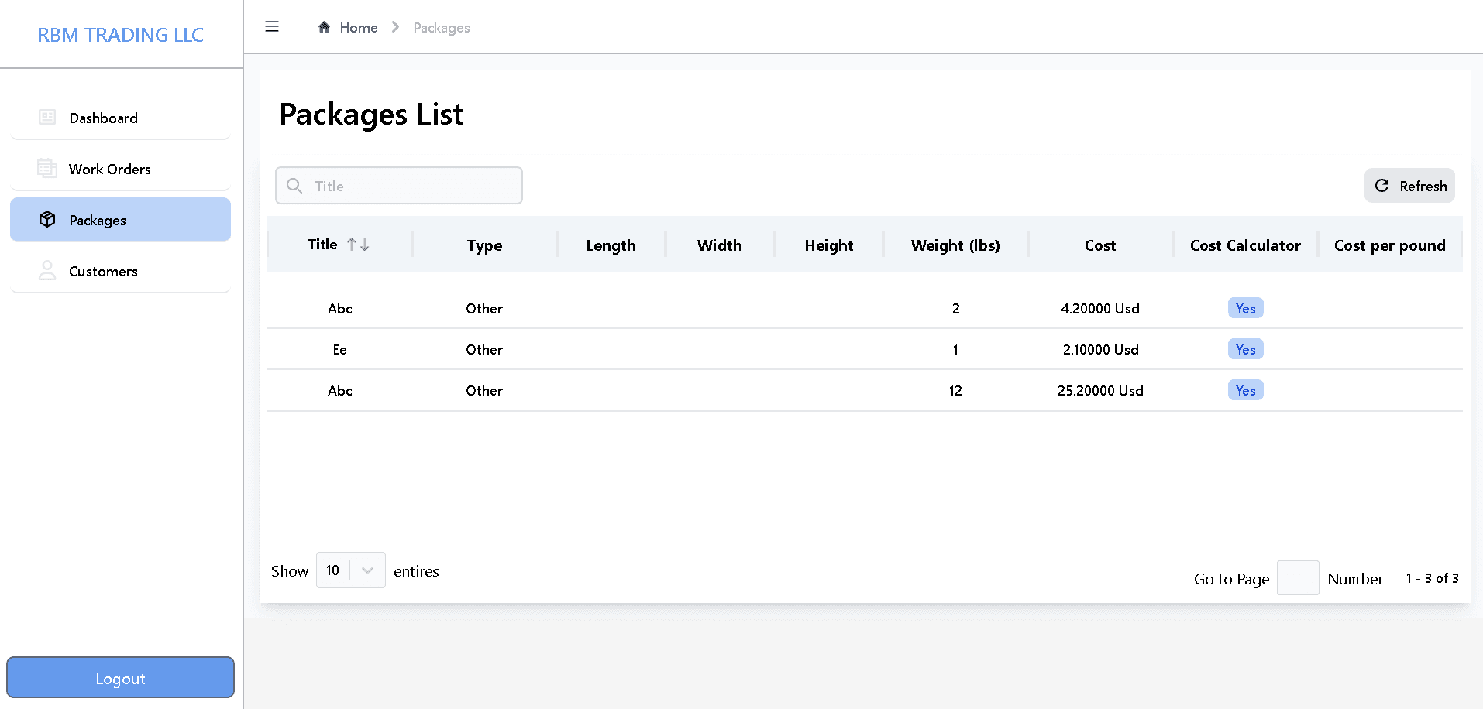This screenshot has width=1483, height=709.
Task: Click the Yes badge in Ee row
Action: (x=1245, y=349)
